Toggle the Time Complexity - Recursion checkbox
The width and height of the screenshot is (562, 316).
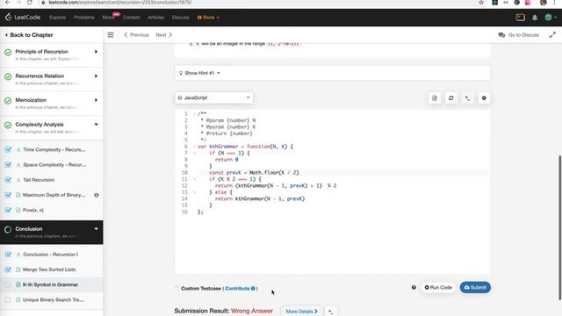[x=8, y=150]
